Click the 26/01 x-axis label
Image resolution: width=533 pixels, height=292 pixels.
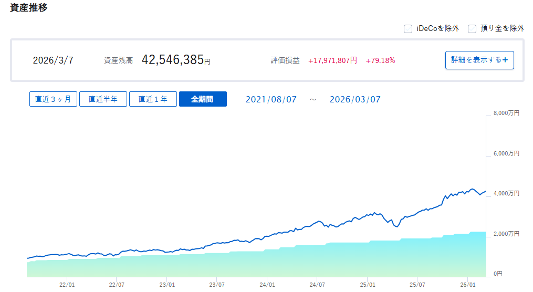pos(467,285)
